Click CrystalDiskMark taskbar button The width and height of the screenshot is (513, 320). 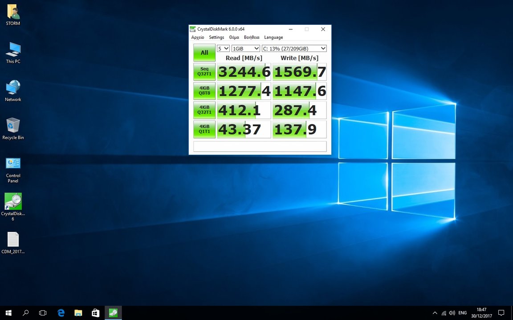click(x=113, y=313)
